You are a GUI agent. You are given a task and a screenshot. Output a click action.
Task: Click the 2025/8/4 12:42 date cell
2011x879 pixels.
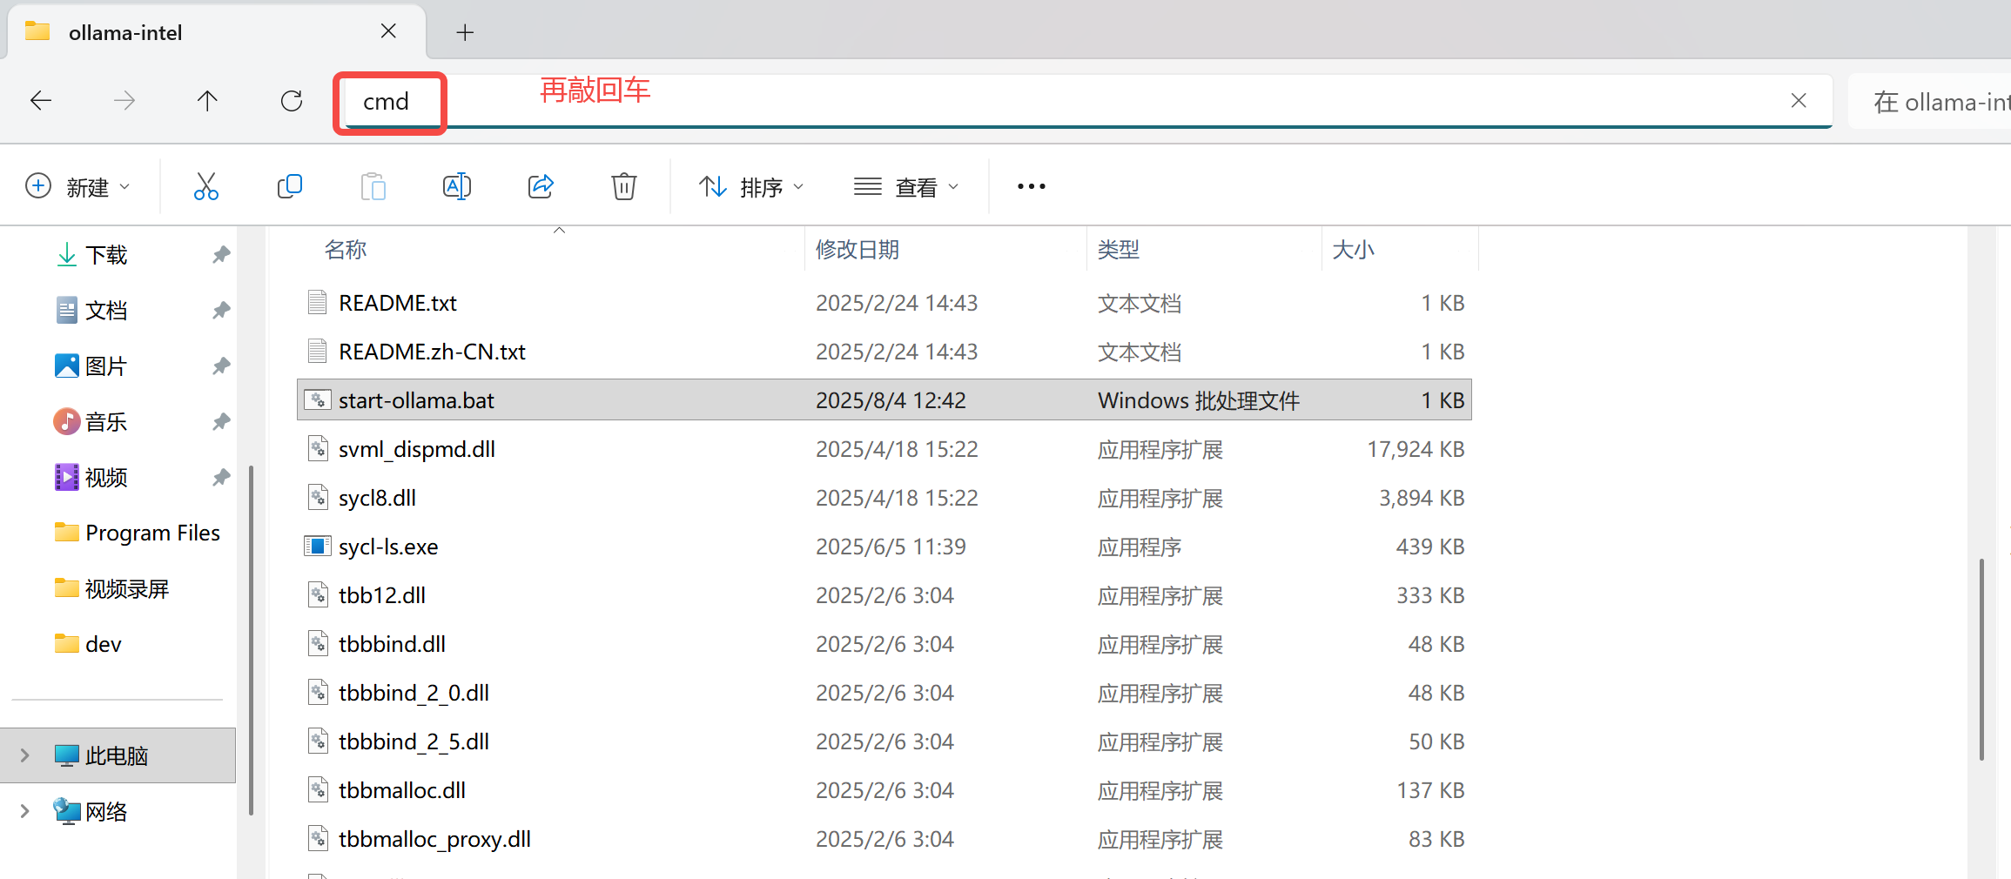pos(891,400)
